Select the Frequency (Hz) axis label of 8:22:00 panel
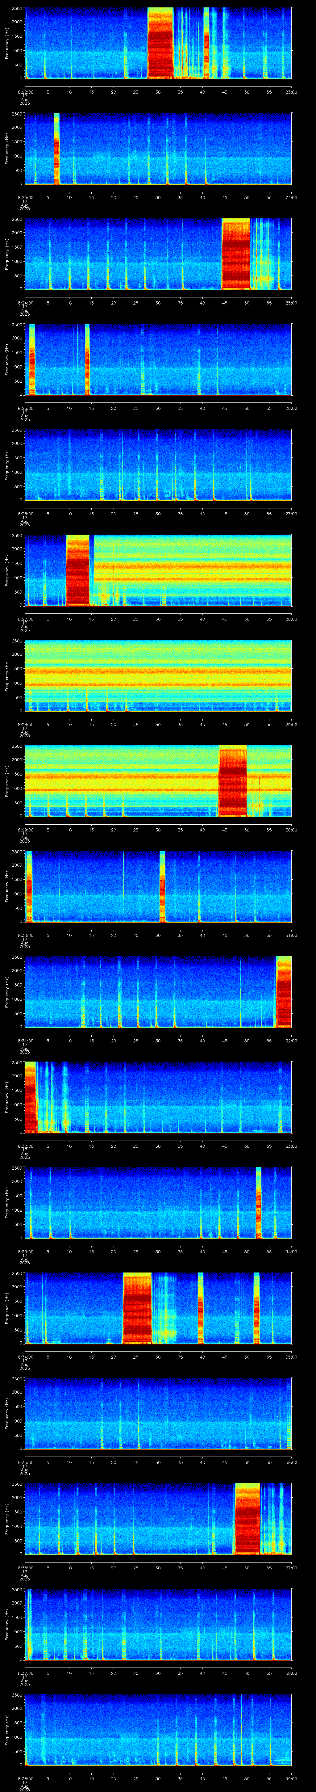Viewport: 316px width, 1792px height. [7, 43]
